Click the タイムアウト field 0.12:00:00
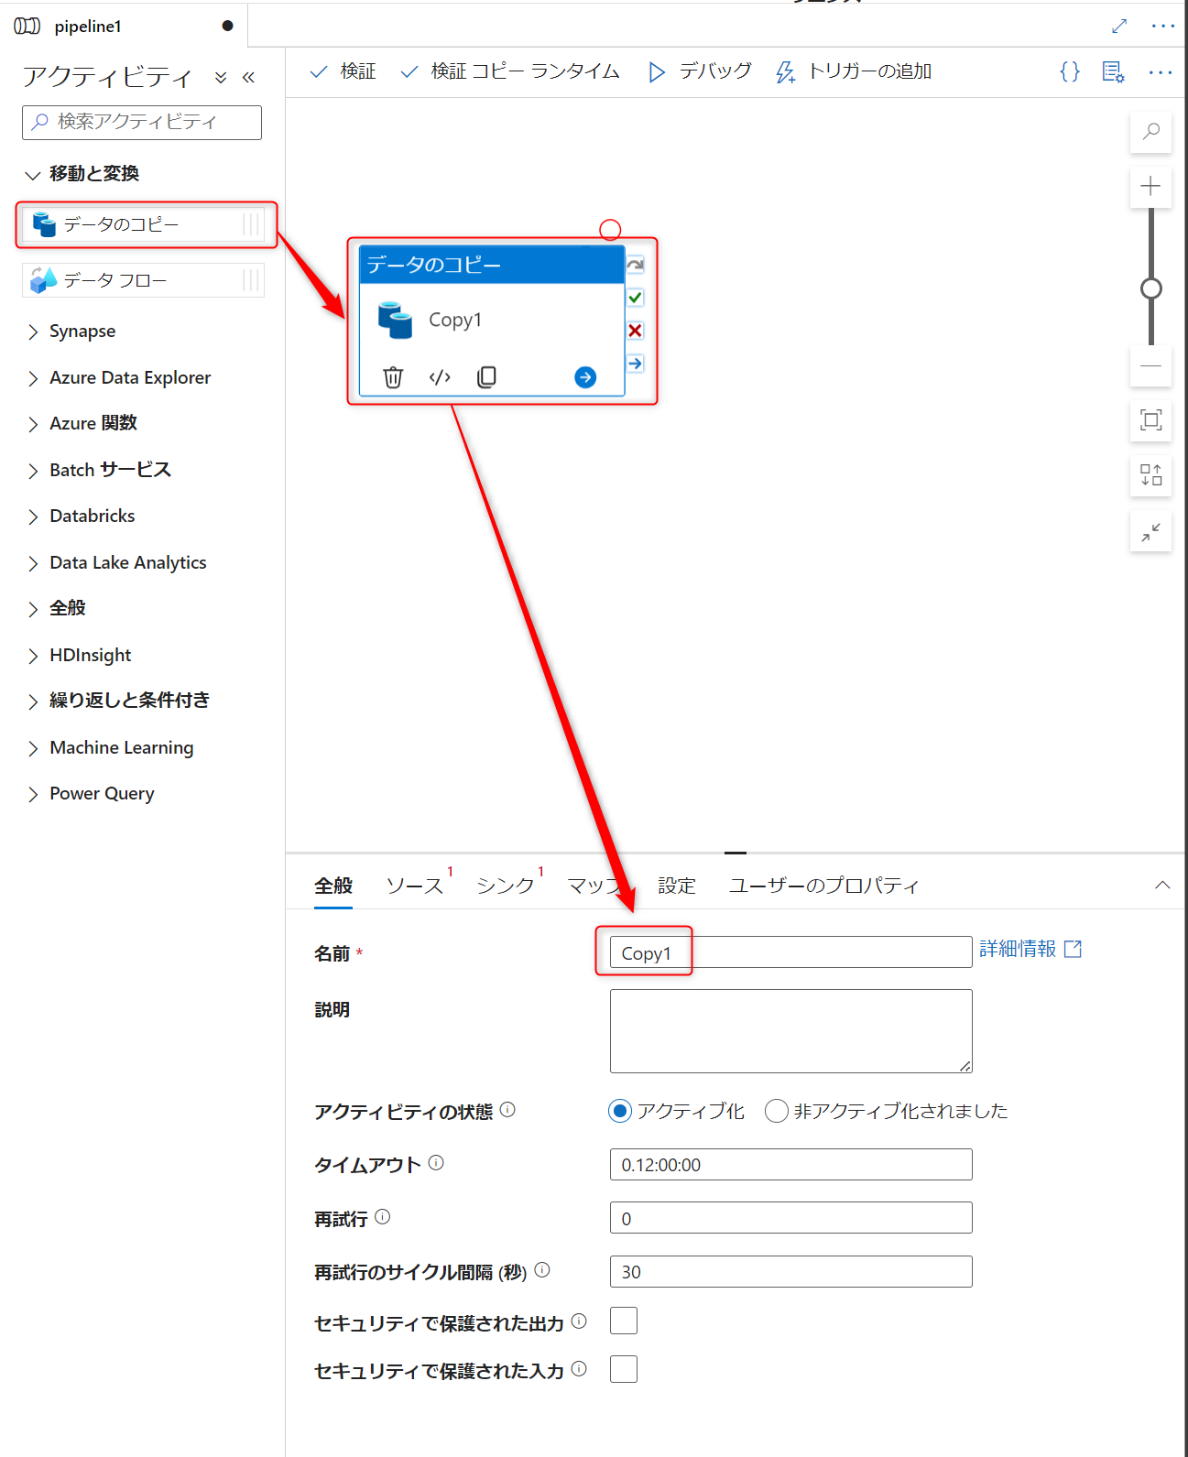Image resolution: width=1188 pixels, height=1457 pixels. pyautogui.click(x=790, y=1165)
